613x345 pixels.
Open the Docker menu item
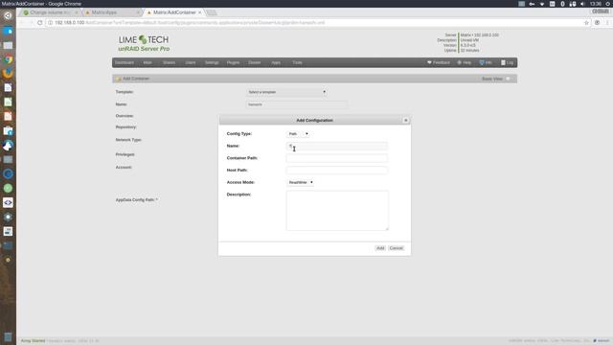255,62
